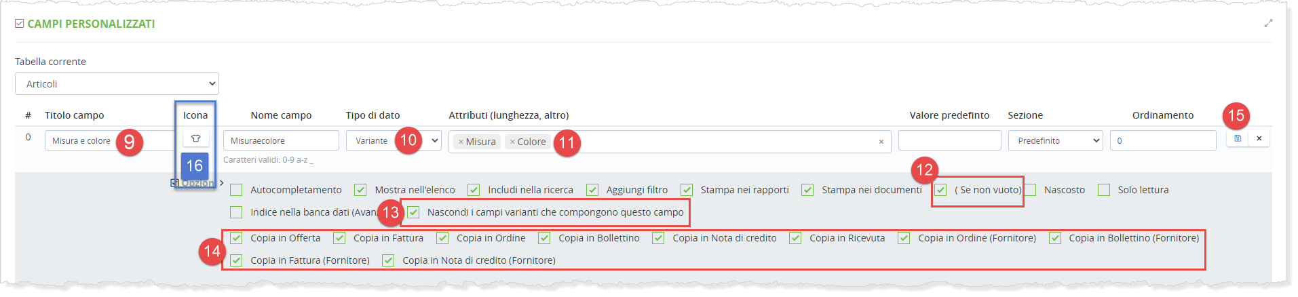1298x297 pixels.
Task: Open the Sezione Predefinito dropdown
Action: [1055, 141]
